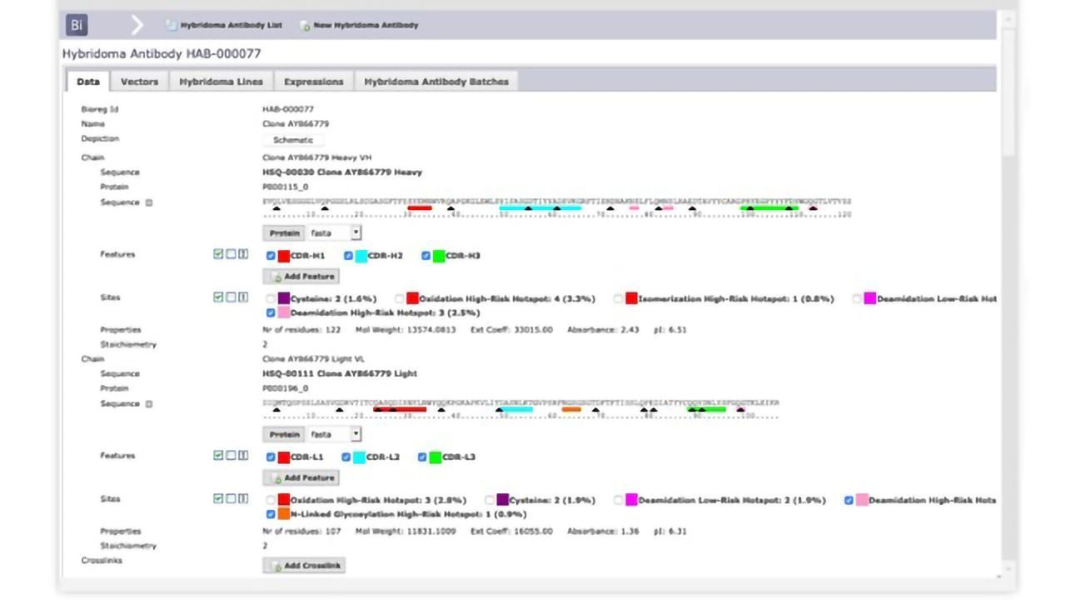Viewport: 1066px width, 600px height.
Task: Open HSQ-00030 Clone AY866779 Heavy sequence link
Action: tap(342, 172)
